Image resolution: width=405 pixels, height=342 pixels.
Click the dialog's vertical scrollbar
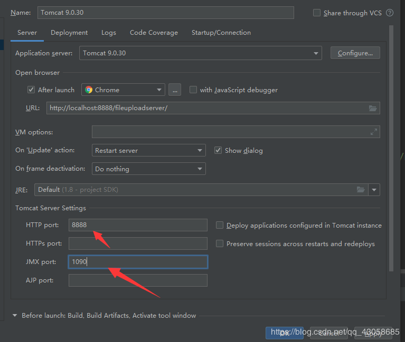pyautogui.click(x=391, y=148)
